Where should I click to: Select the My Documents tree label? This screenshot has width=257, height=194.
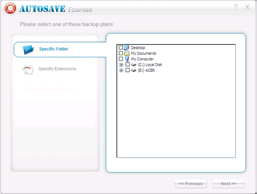pyautogui.click(x=143, y=53)
